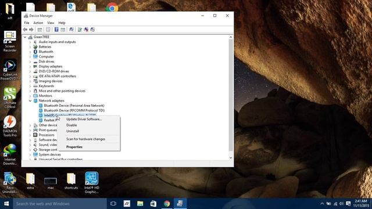
Task: Toggle the show/hide console tree toolbar icon
Action: pos(40,30)
